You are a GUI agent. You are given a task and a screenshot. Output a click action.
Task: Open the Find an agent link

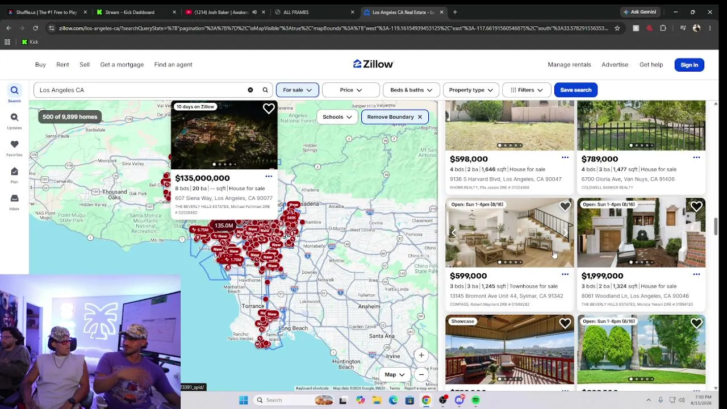pos(173,64)
